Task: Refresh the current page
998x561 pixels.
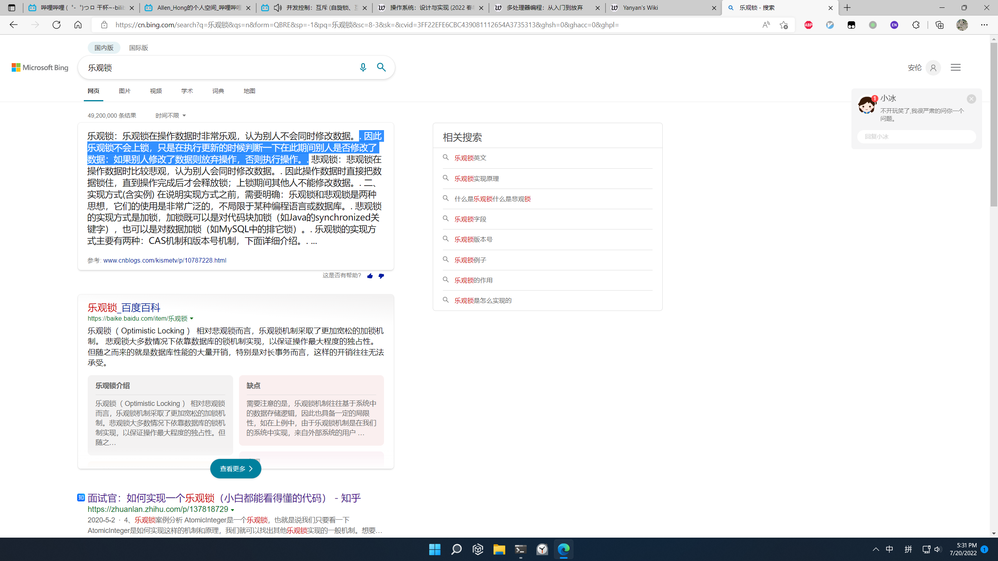Action: tap(57, 25)
